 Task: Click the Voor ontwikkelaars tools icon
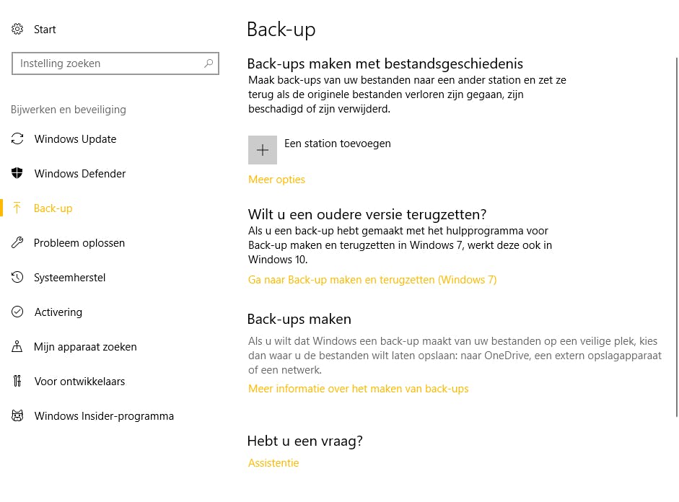point(17,382)
